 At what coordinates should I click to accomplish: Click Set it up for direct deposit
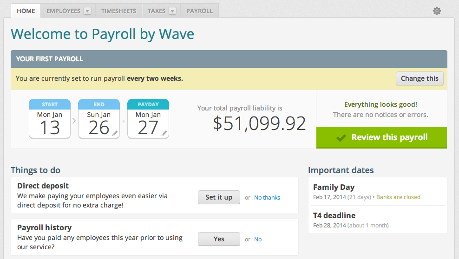pos(219,197)
